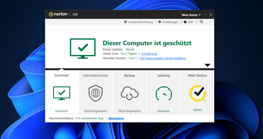The height and width of the screenshot is (139, 263).
Task: Click Geschützt status under Leistung
Action: pos(164,111)
